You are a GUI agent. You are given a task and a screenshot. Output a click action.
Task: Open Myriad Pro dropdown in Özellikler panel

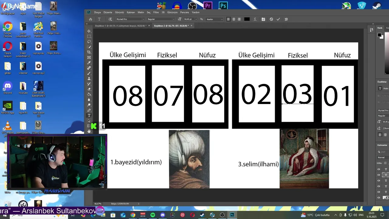383,110
